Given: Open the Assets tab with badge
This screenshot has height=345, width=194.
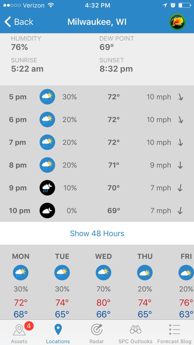Looking at the screenshot, I should [x=19, y=333].
